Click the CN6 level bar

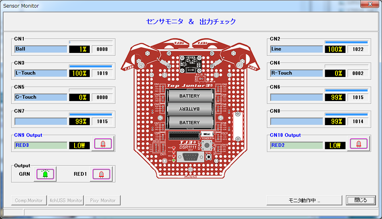[x=346, y=90]
